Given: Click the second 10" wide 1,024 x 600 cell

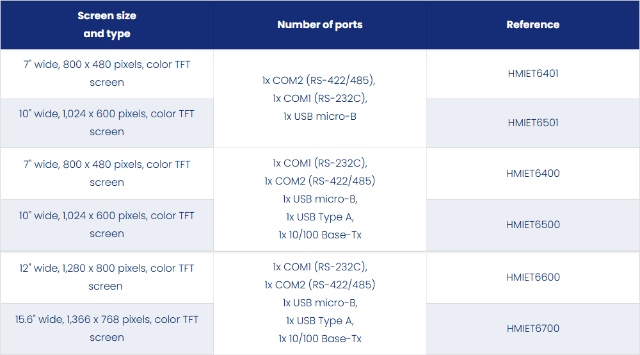Looking at the screenshot, I should (107, 225).
